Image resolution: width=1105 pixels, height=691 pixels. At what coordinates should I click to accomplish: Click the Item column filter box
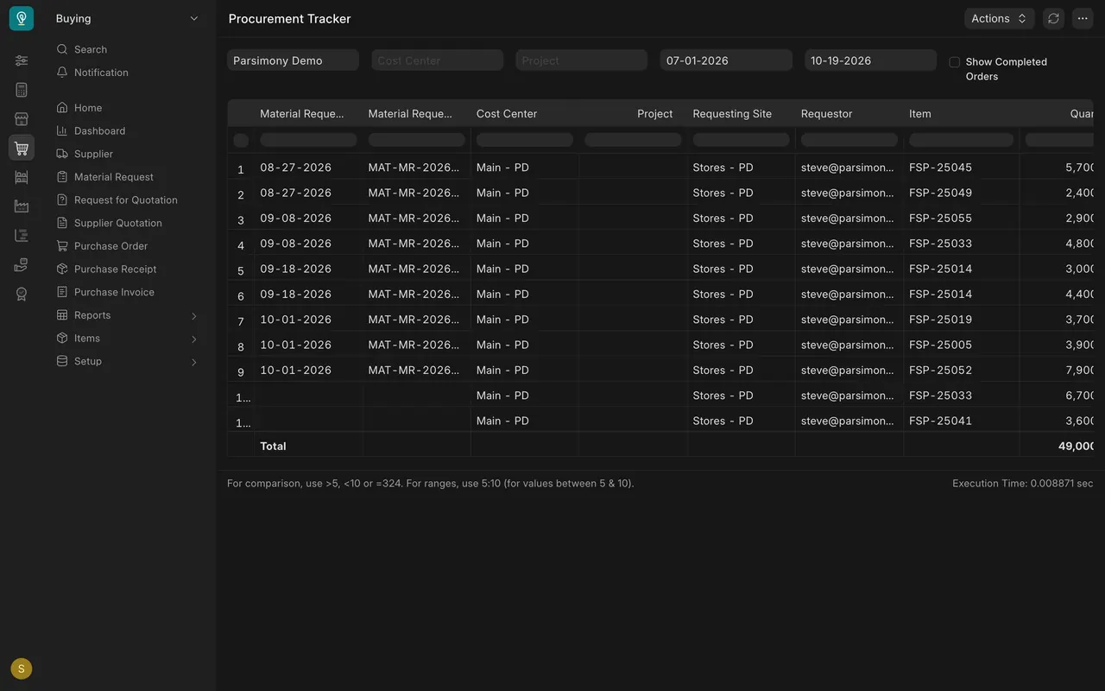tap(961, 140)
